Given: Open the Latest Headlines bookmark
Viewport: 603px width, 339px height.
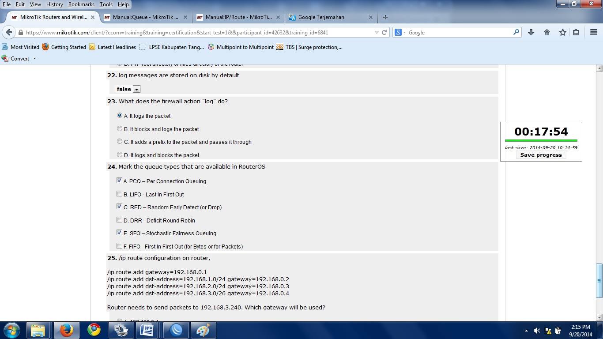Looking at the screenshot, I should coord(113,47).
